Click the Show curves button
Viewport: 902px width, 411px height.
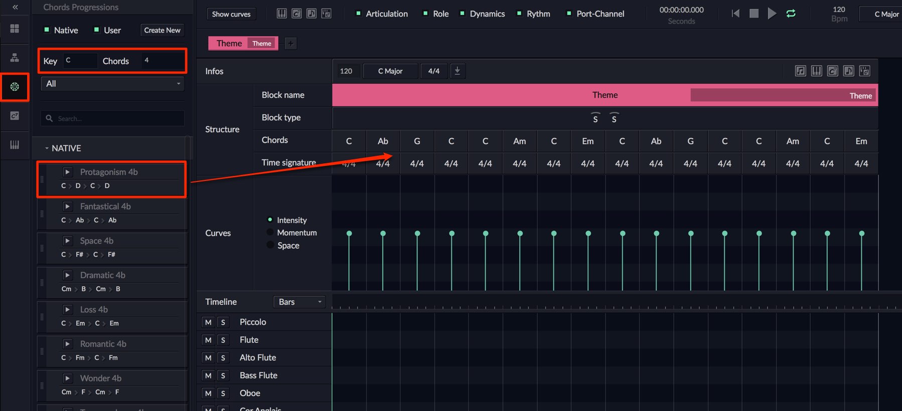point(231,14)
